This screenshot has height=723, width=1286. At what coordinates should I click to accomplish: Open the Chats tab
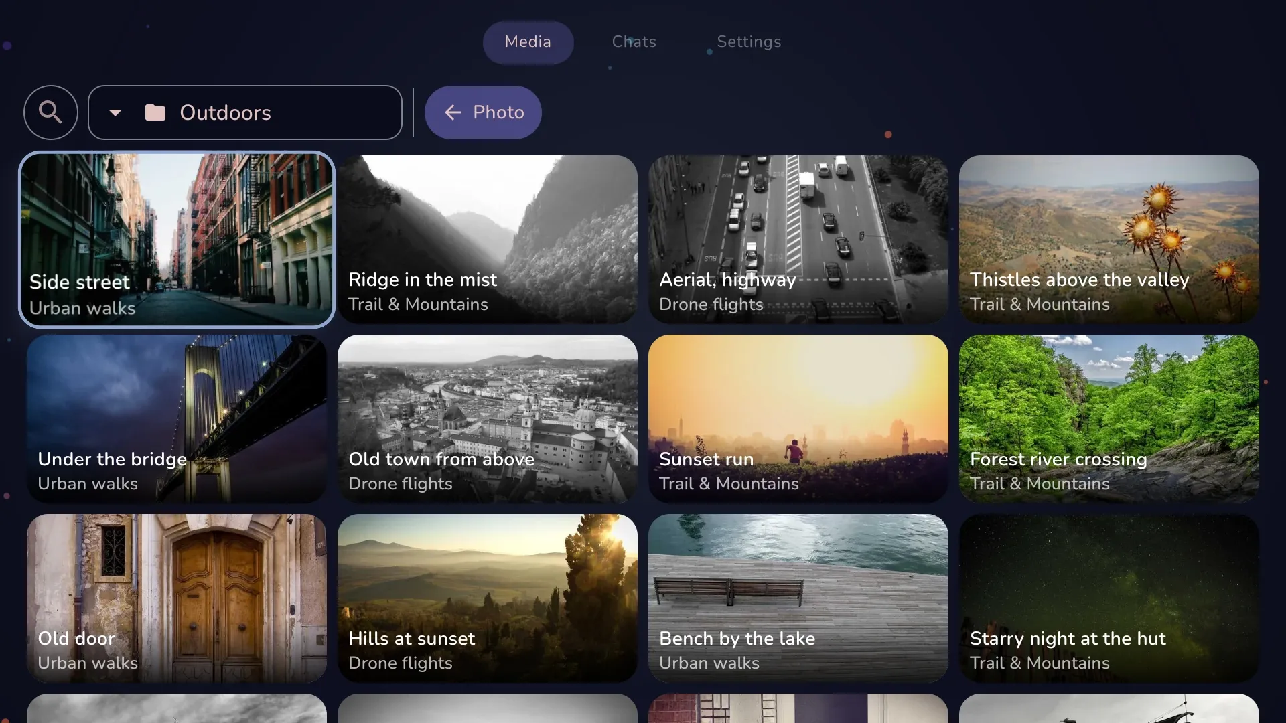[634, 42]
